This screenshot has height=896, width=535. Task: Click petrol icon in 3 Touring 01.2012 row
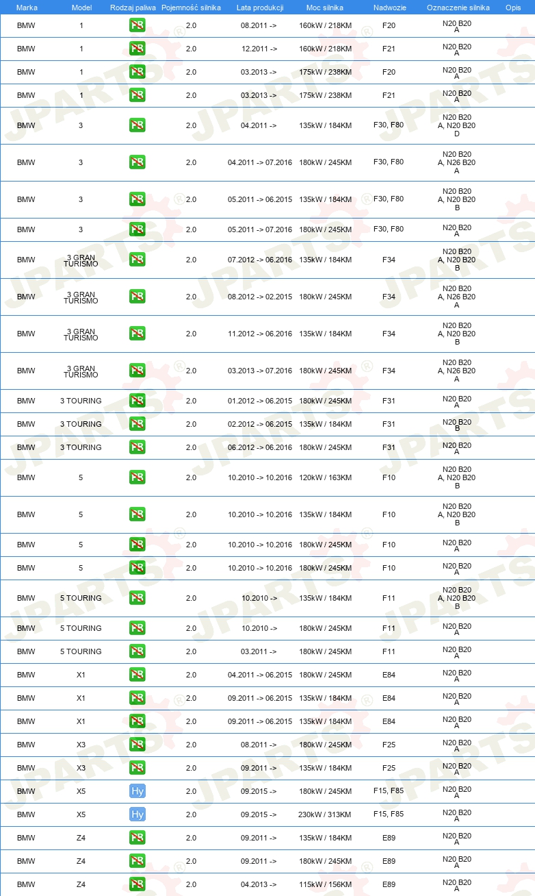[138, 401]
